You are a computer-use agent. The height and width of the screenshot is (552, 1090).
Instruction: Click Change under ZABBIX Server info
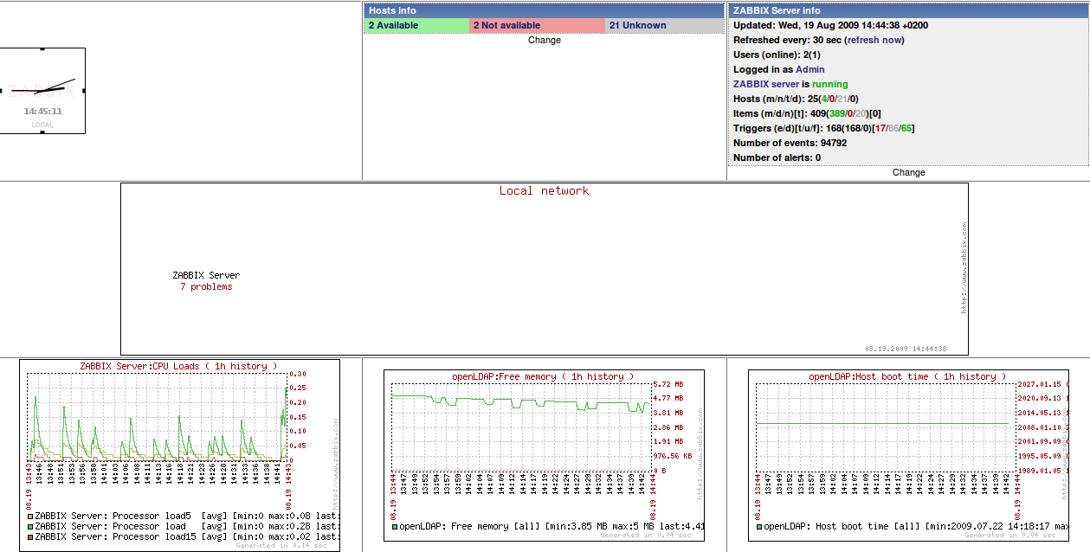click(x=908, y=172)
